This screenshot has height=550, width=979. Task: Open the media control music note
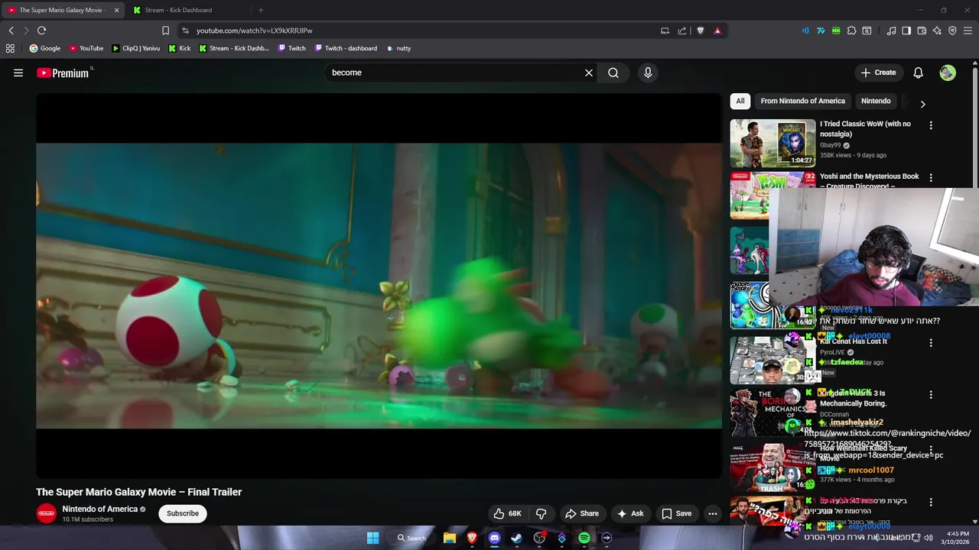click(x=891, y=31)
